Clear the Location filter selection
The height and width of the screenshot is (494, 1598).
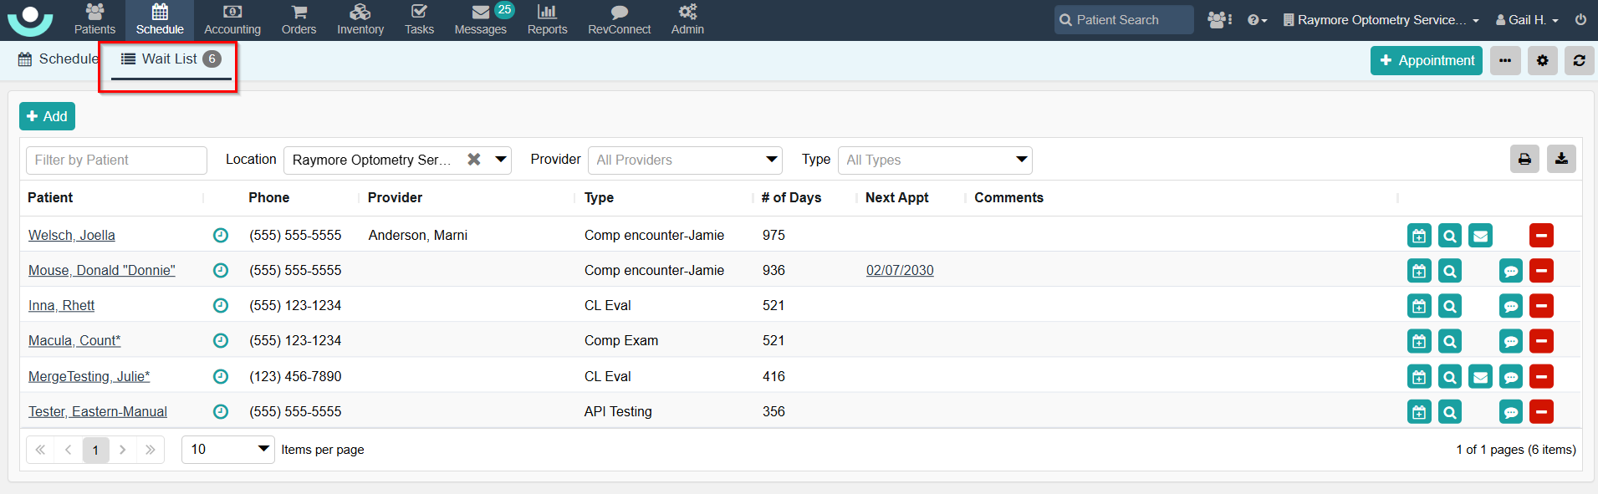[474, 159]
